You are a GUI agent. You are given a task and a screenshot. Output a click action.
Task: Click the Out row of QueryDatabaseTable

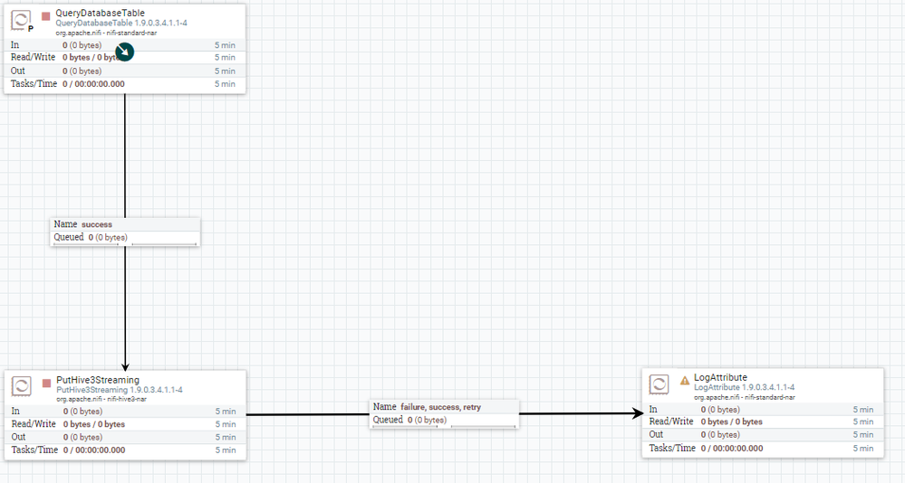point(125,71)
